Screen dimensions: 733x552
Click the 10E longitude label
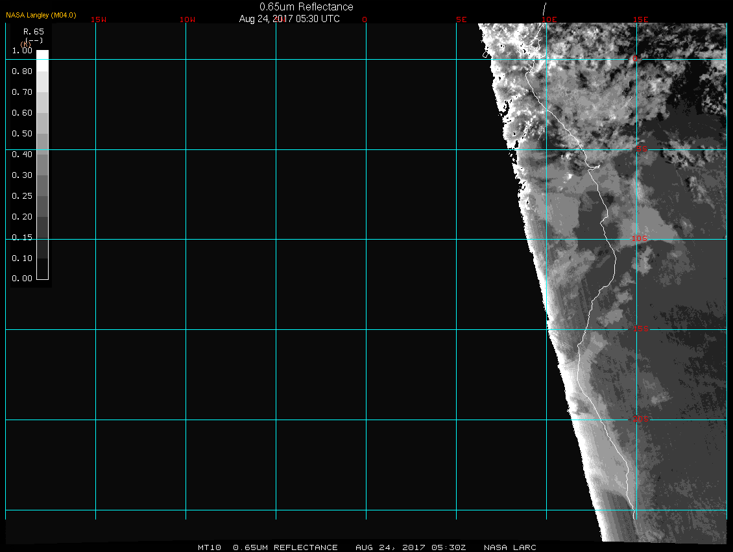point(549,19)
